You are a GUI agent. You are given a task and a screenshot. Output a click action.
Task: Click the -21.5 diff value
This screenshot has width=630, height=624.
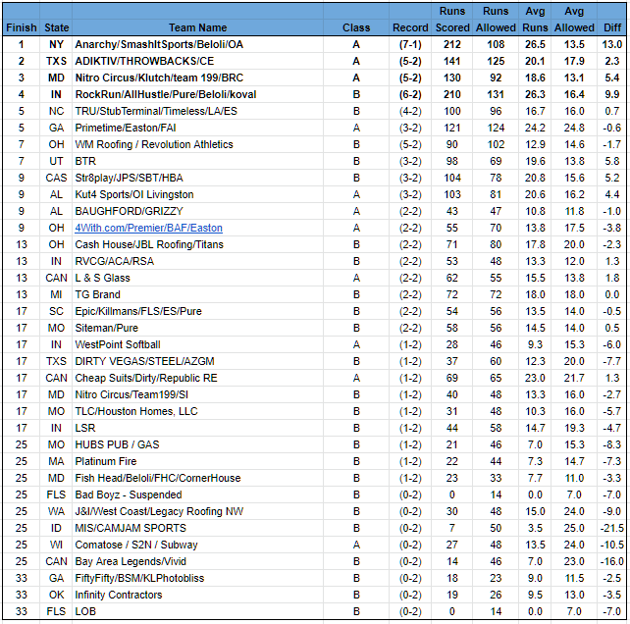pos(612,528)
